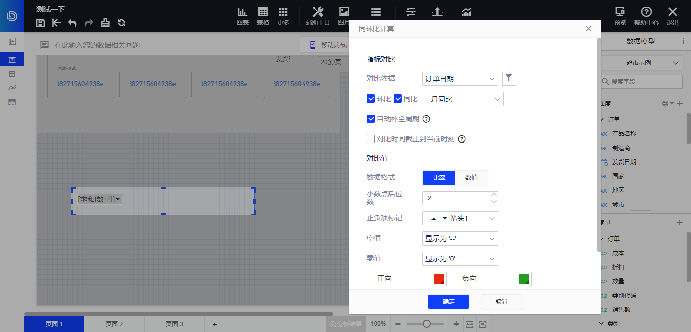The image size is (691, 332).
Task: Click the filter funnel beside 对比依据
Action: (x=509, y=78)
